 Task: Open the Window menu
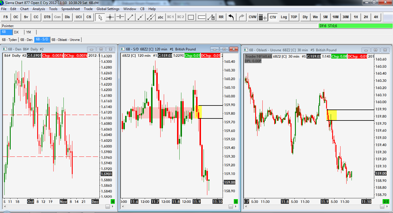coord(130,9)
